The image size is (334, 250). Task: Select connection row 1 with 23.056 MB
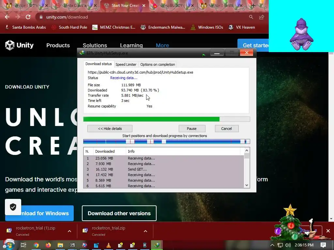click(x=164, y=158)
